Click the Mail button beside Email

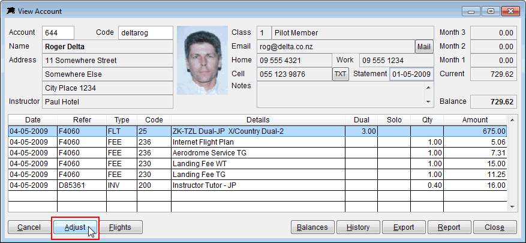tap(424, 47)
